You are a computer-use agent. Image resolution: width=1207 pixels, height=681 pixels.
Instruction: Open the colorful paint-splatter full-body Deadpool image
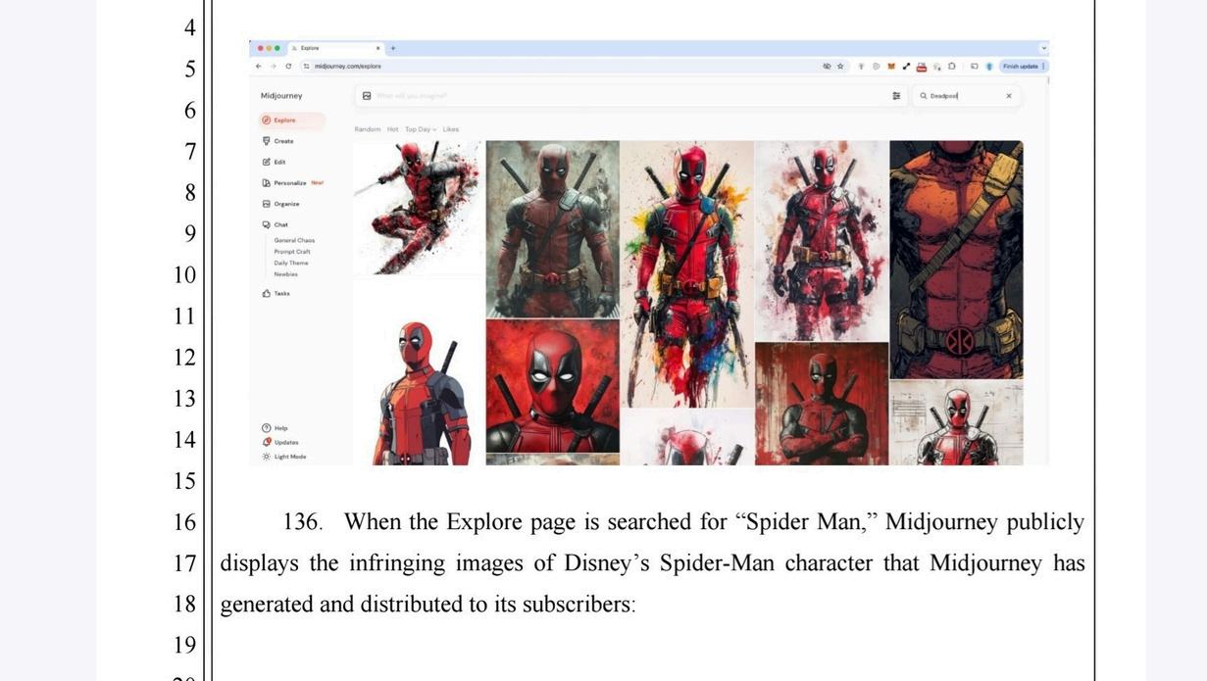click(x=687, y=273)
